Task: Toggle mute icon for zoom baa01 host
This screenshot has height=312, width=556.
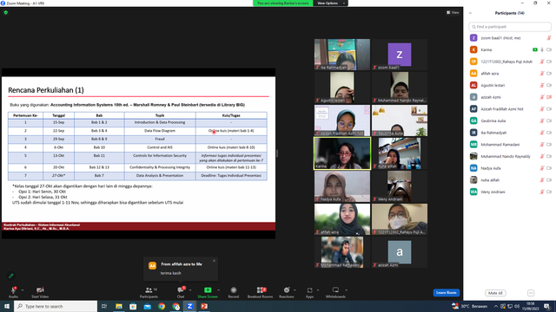Action: click(x=549, y=38)
